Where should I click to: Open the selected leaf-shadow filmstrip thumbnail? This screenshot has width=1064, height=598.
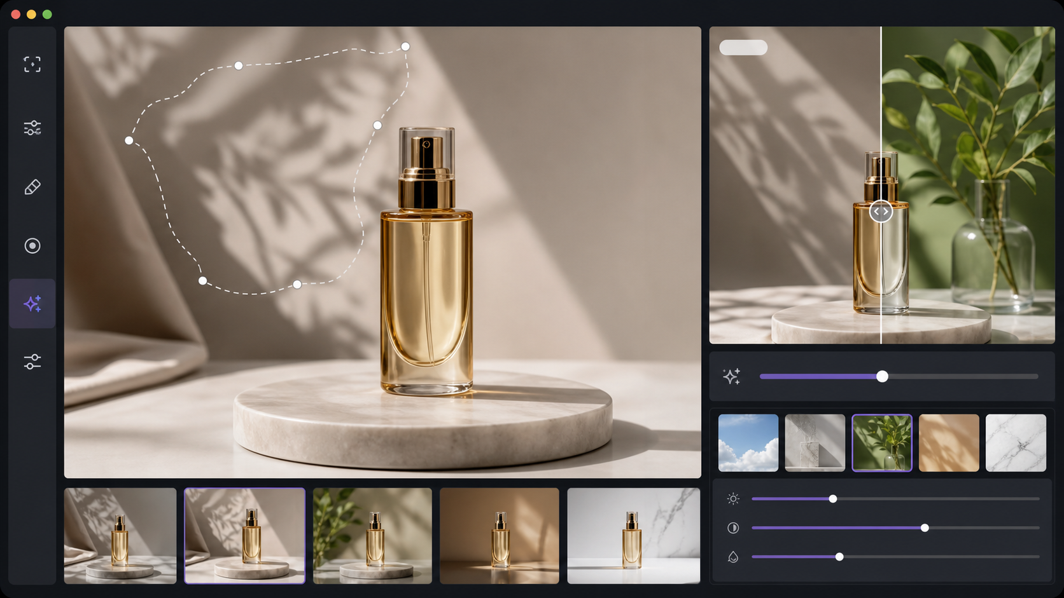click(x=245, y=536)
